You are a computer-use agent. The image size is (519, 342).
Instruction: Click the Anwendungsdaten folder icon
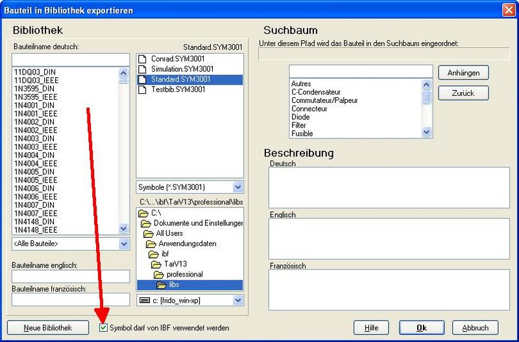pyautogui.click(x=149, y=244)
